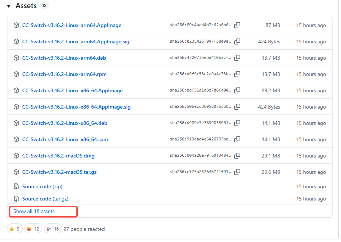Image resolution: width=341 pixels, height=242 pixels.
Task: Click the asset count badge "18"
Action: tap(44, 6)
